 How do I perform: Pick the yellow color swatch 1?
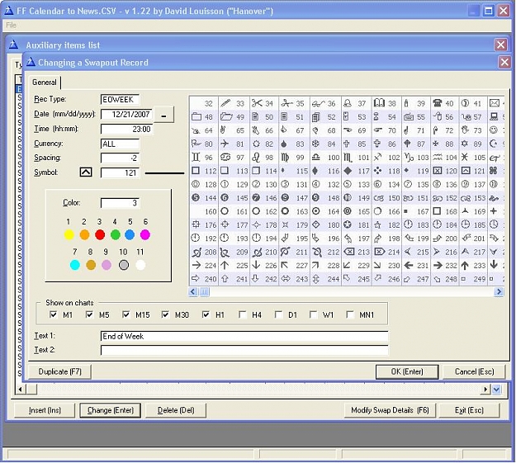[69, 234]
